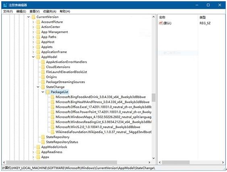Click the CloudExtensions folder icon

43,67
